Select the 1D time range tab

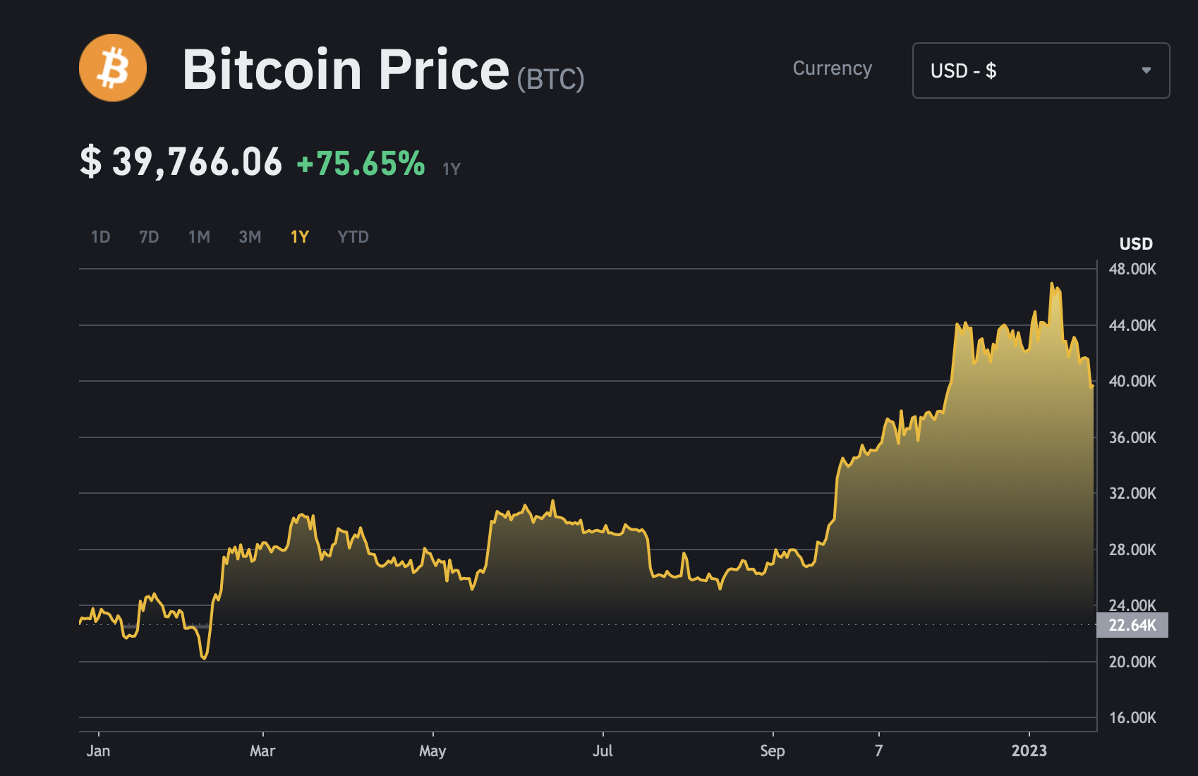click(101, 237)
